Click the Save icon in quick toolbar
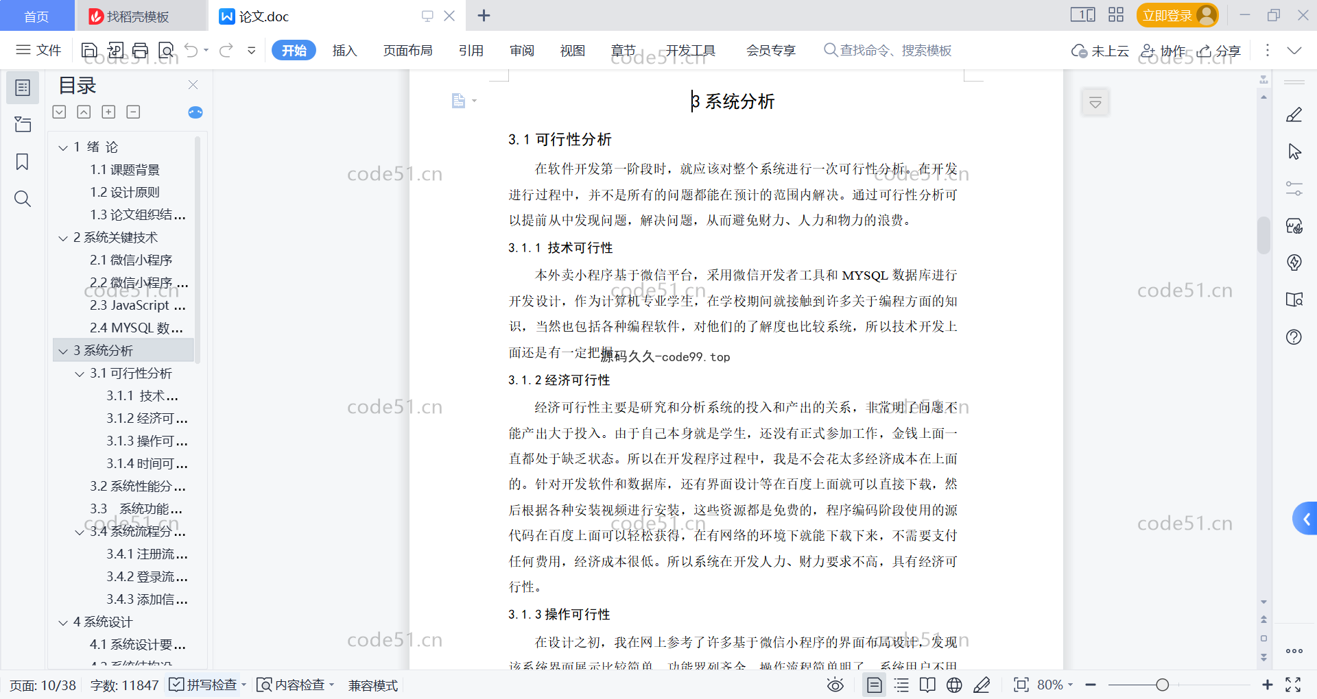 [x=89, y=50]
